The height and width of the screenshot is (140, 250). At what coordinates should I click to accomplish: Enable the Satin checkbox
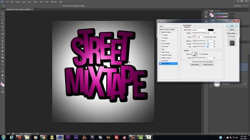pyautogui.click(x=161, y=49)
